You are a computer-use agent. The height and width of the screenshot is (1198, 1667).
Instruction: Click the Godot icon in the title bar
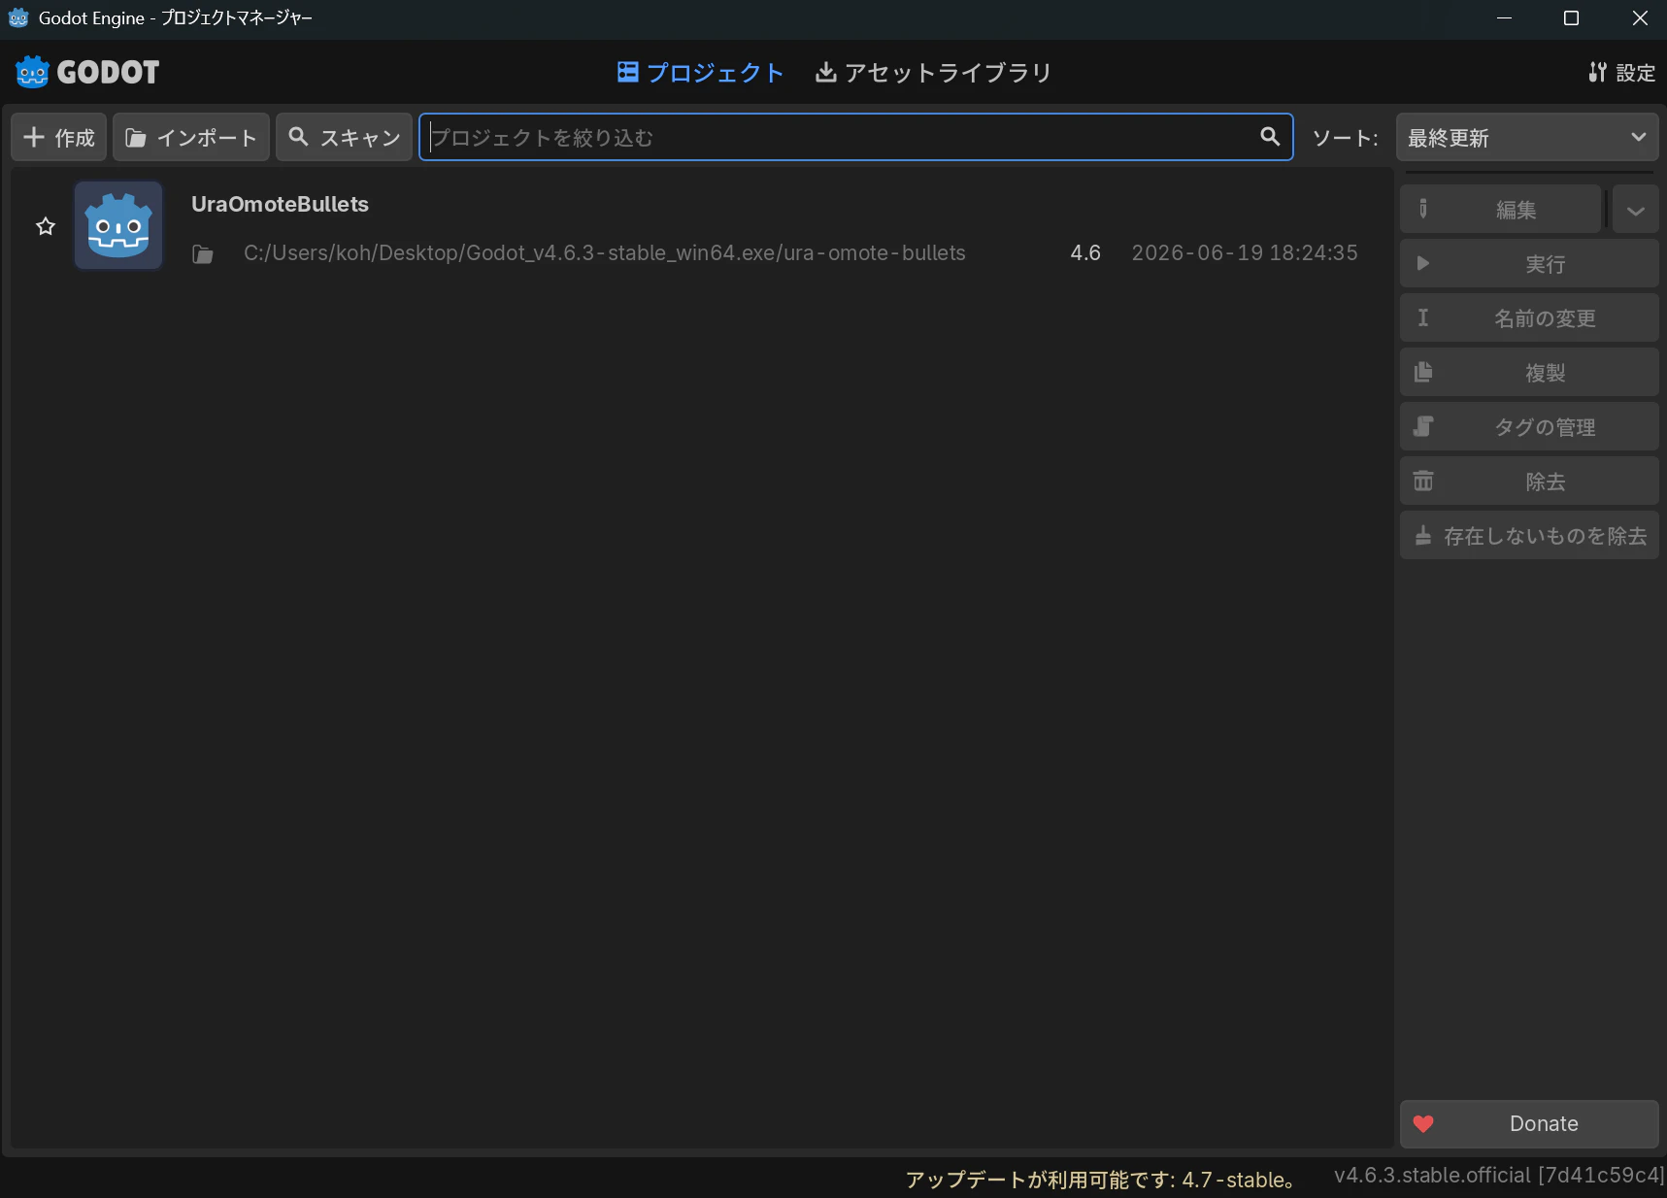tap(18, 18)
